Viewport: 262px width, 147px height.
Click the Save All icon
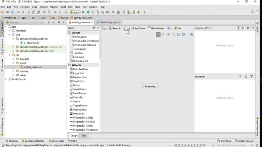coord(7,12)
